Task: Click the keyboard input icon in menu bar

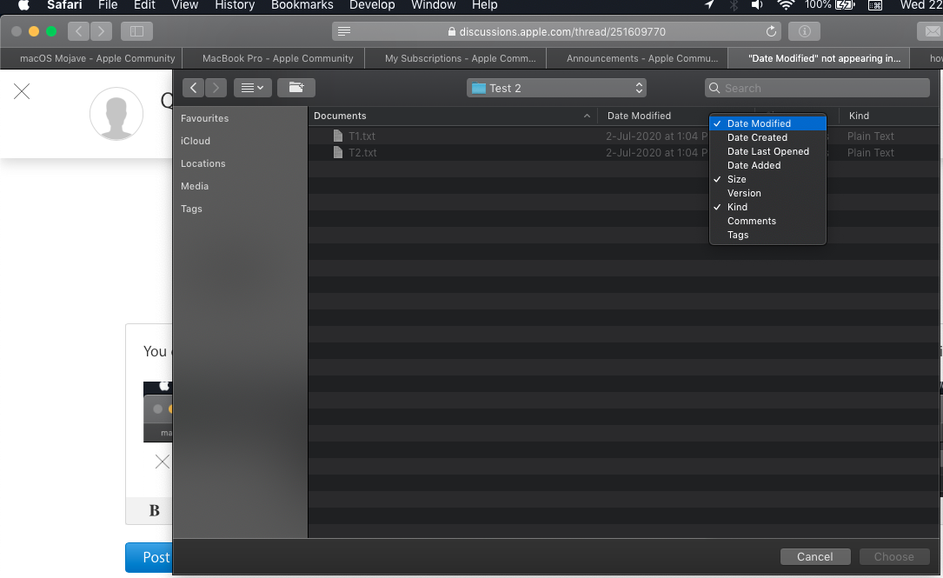Action: [x=875, y=5]
